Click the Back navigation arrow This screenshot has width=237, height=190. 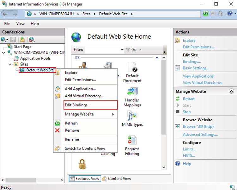click(x=5, y=14)
